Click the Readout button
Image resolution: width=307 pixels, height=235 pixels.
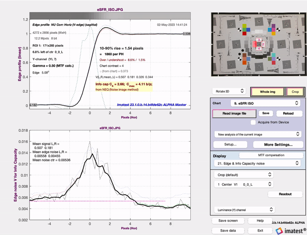285,194
